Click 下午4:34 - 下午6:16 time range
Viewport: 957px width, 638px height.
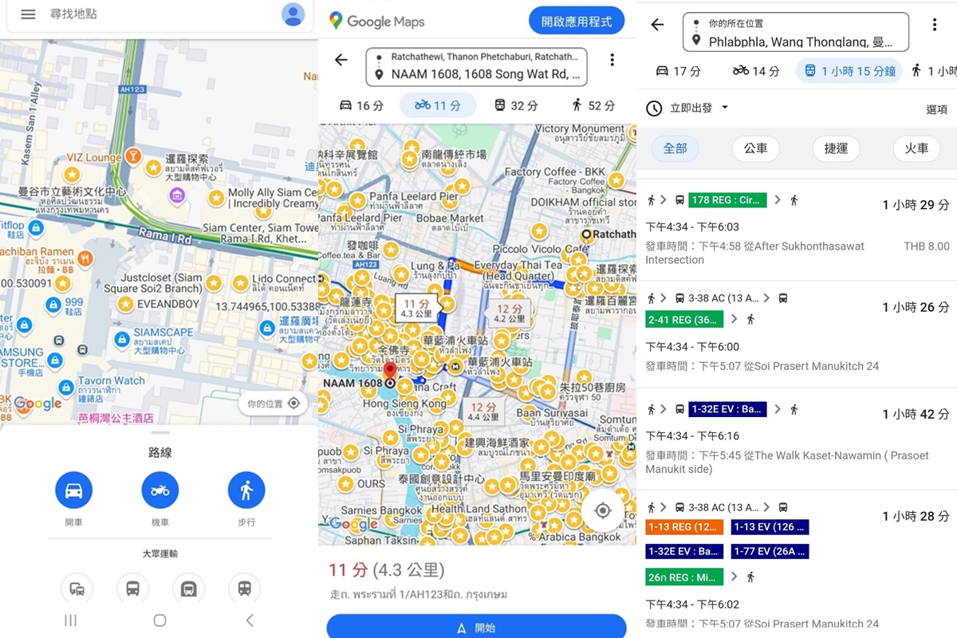click(692, 436)
